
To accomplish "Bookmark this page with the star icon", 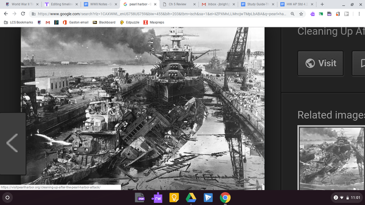I will 301,14.
